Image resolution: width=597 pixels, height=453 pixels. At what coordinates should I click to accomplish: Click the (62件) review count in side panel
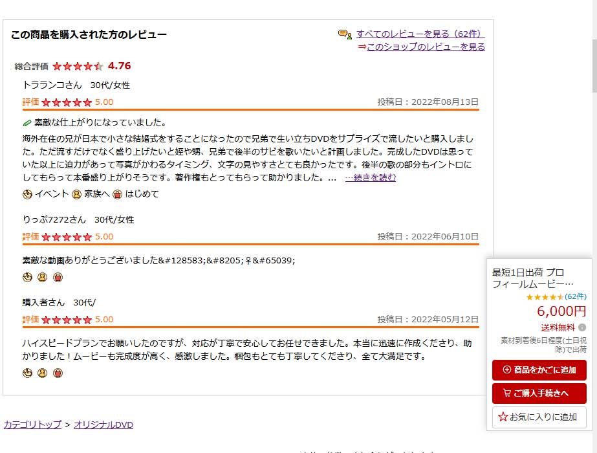pos(576,296)
